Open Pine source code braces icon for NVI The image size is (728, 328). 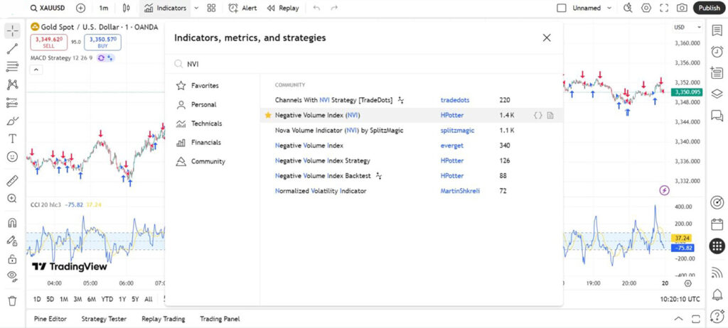coord(538,115)
